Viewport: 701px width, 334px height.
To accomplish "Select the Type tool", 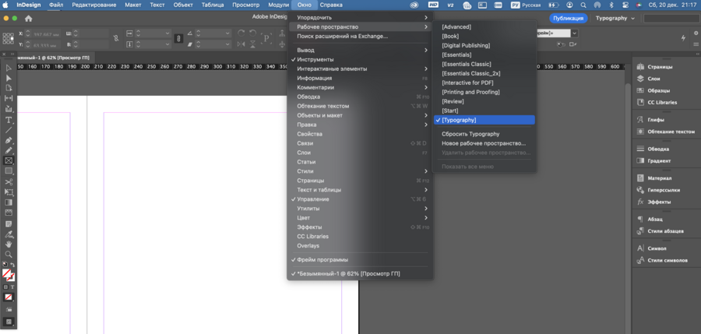I will [9, 120].
